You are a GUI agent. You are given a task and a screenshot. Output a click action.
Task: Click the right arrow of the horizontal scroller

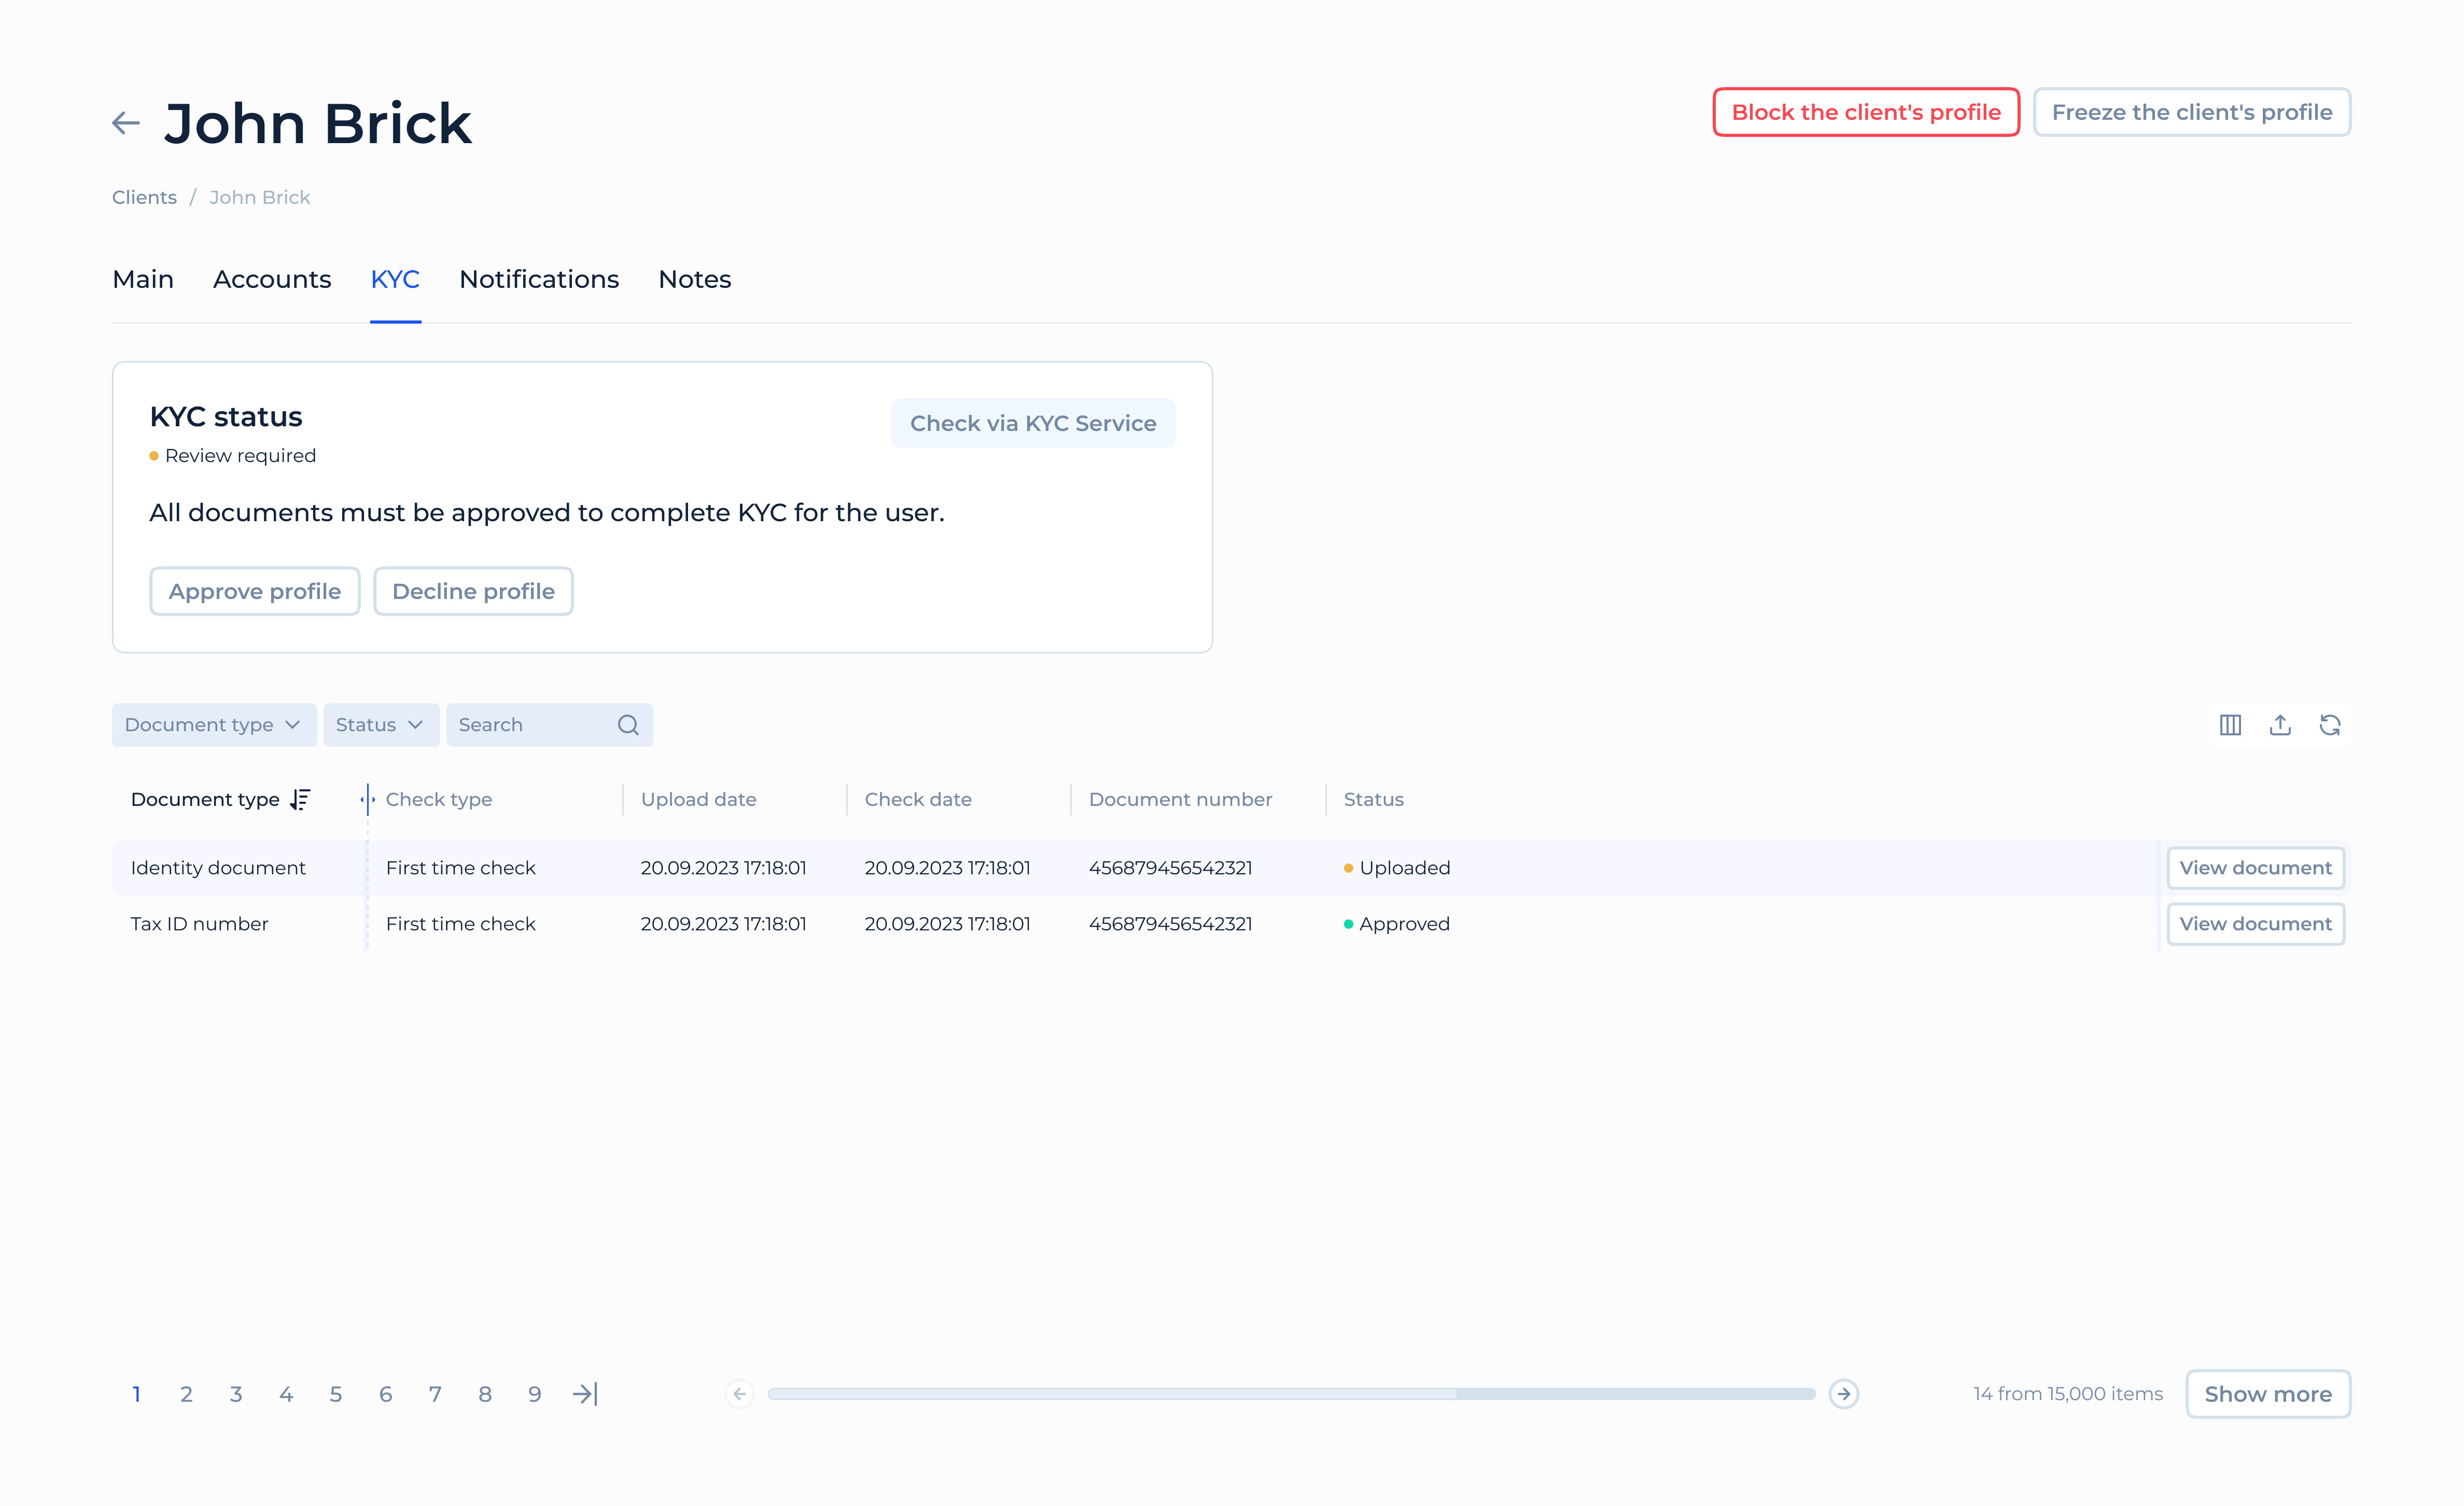[1843, 1392]
